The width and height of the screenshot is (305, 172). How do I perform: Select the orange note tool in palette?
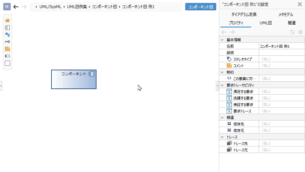7,49
